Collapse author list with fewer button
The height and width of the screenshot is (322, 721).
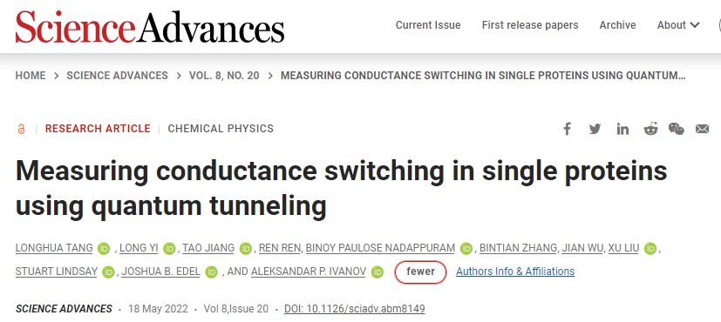tap(420, 272)
